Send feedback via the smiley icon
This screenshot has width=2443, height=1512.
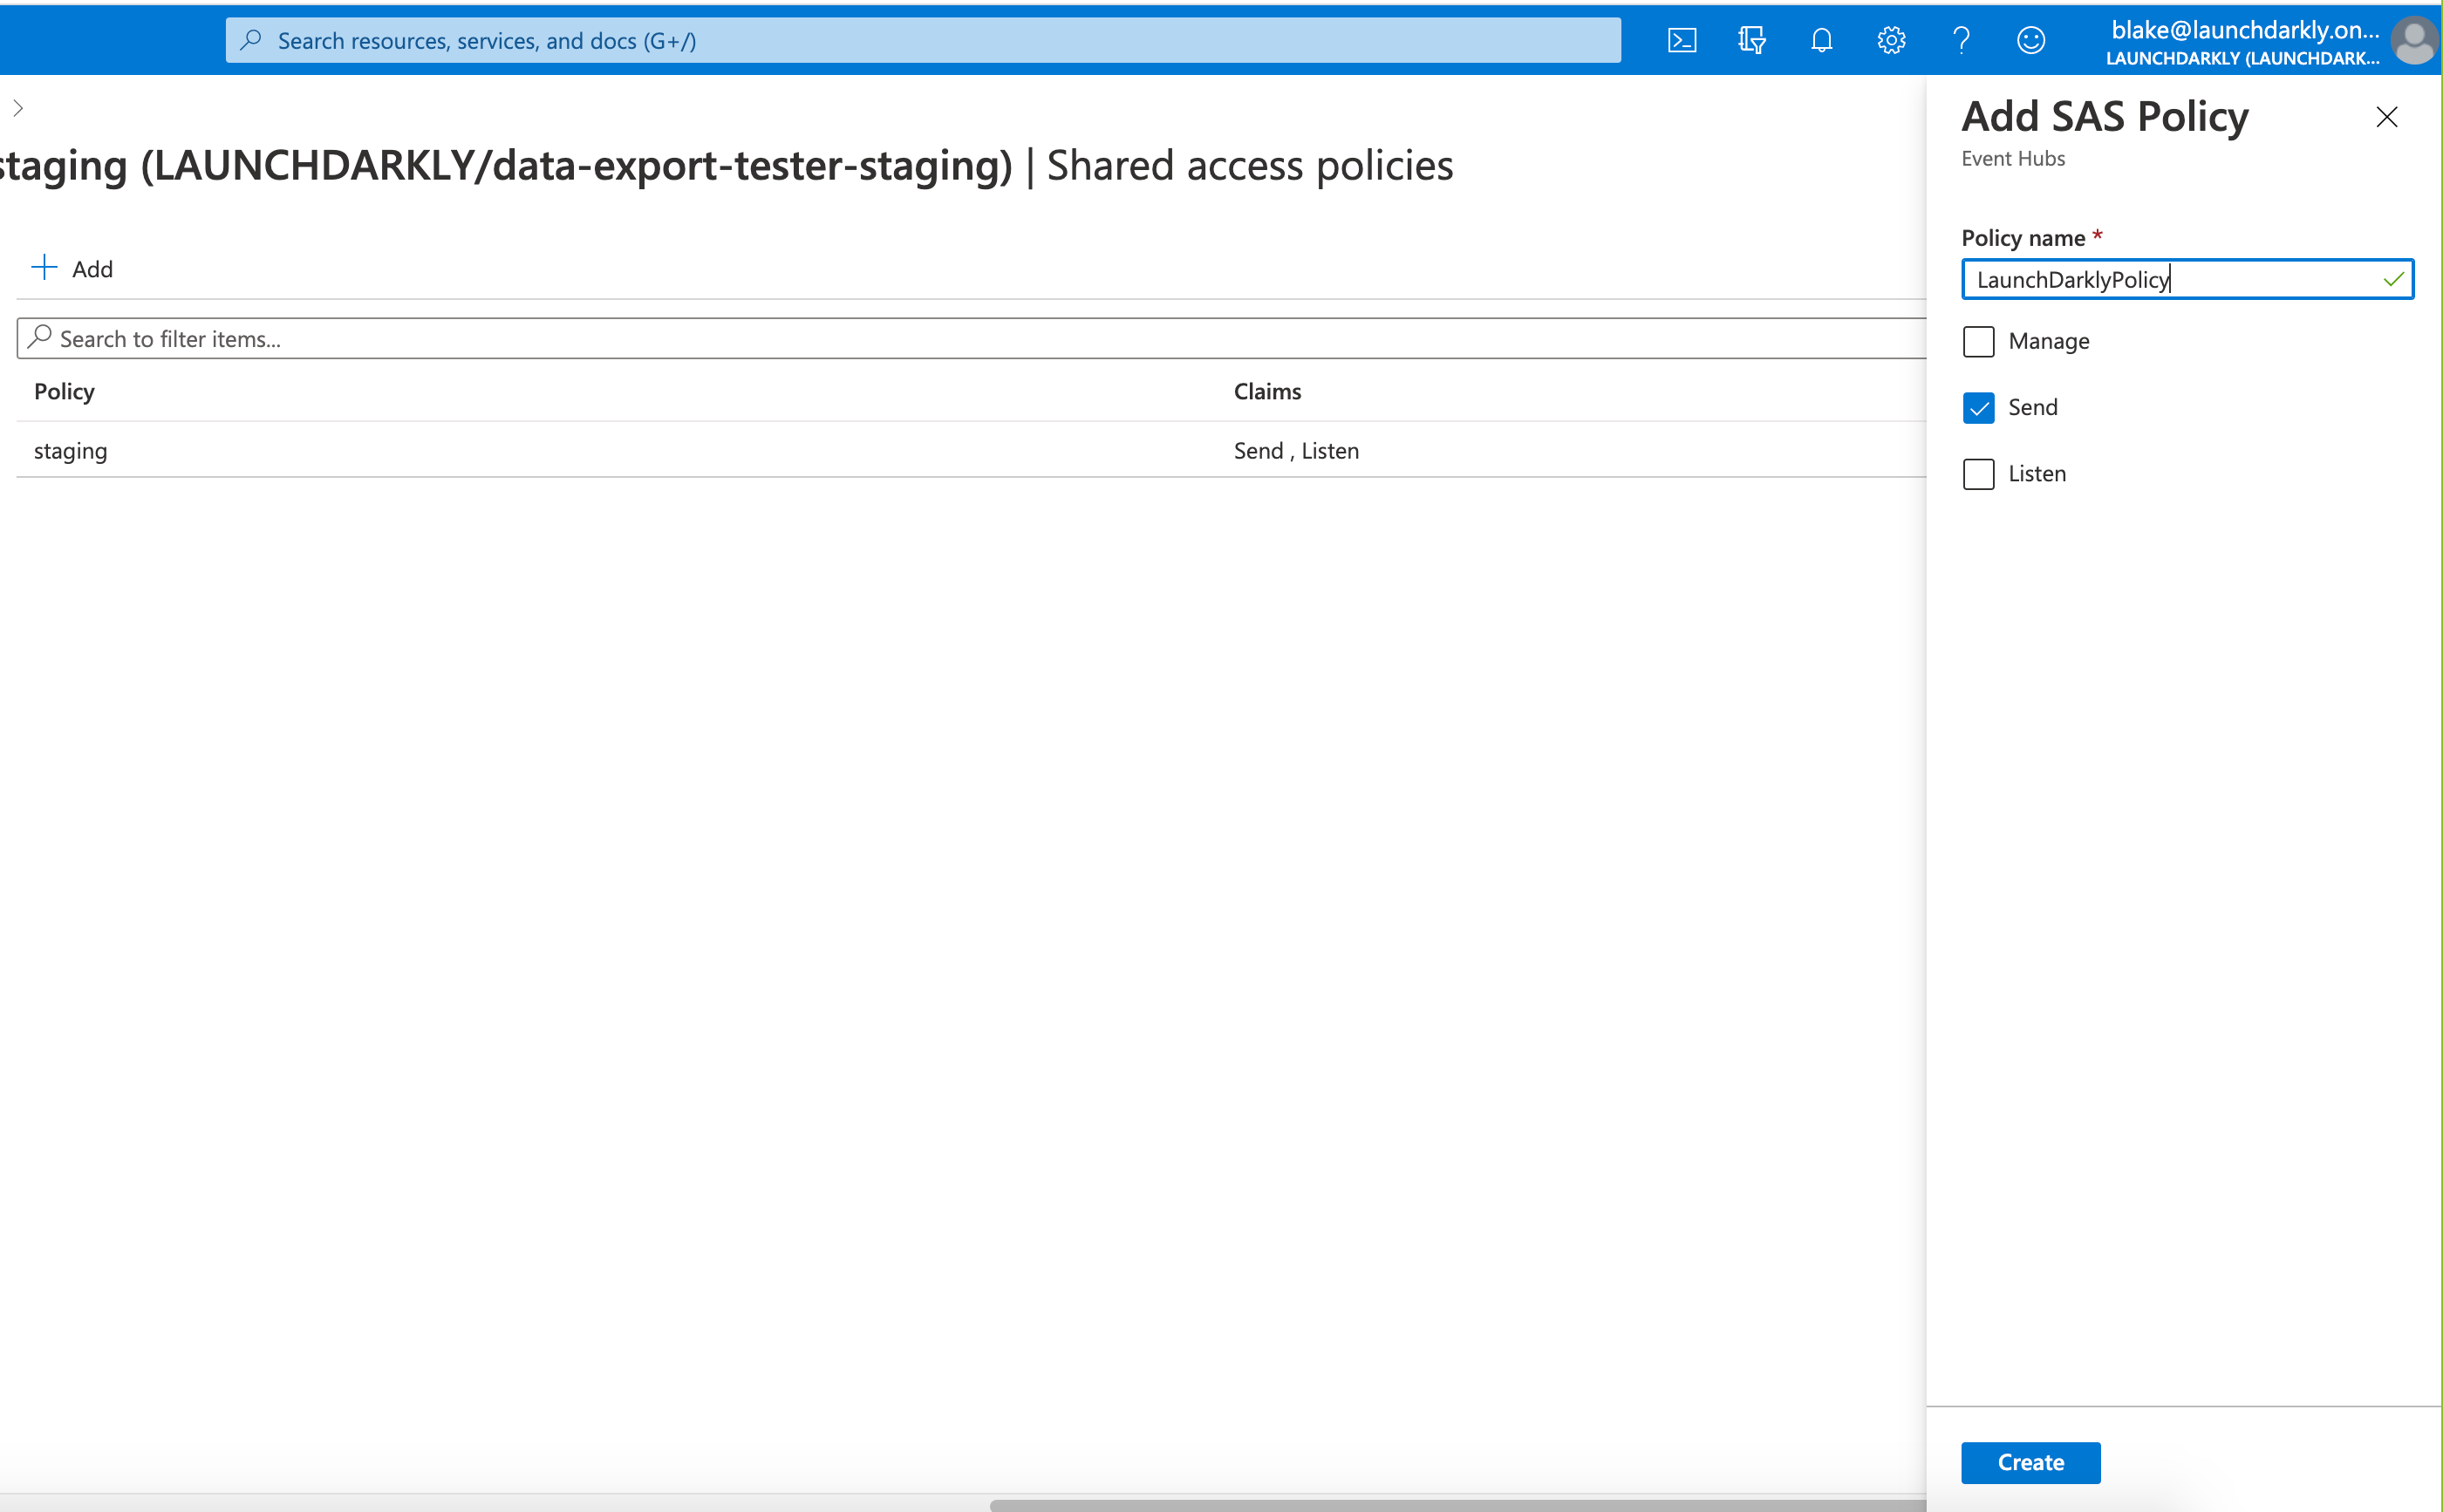[2031, 40]
